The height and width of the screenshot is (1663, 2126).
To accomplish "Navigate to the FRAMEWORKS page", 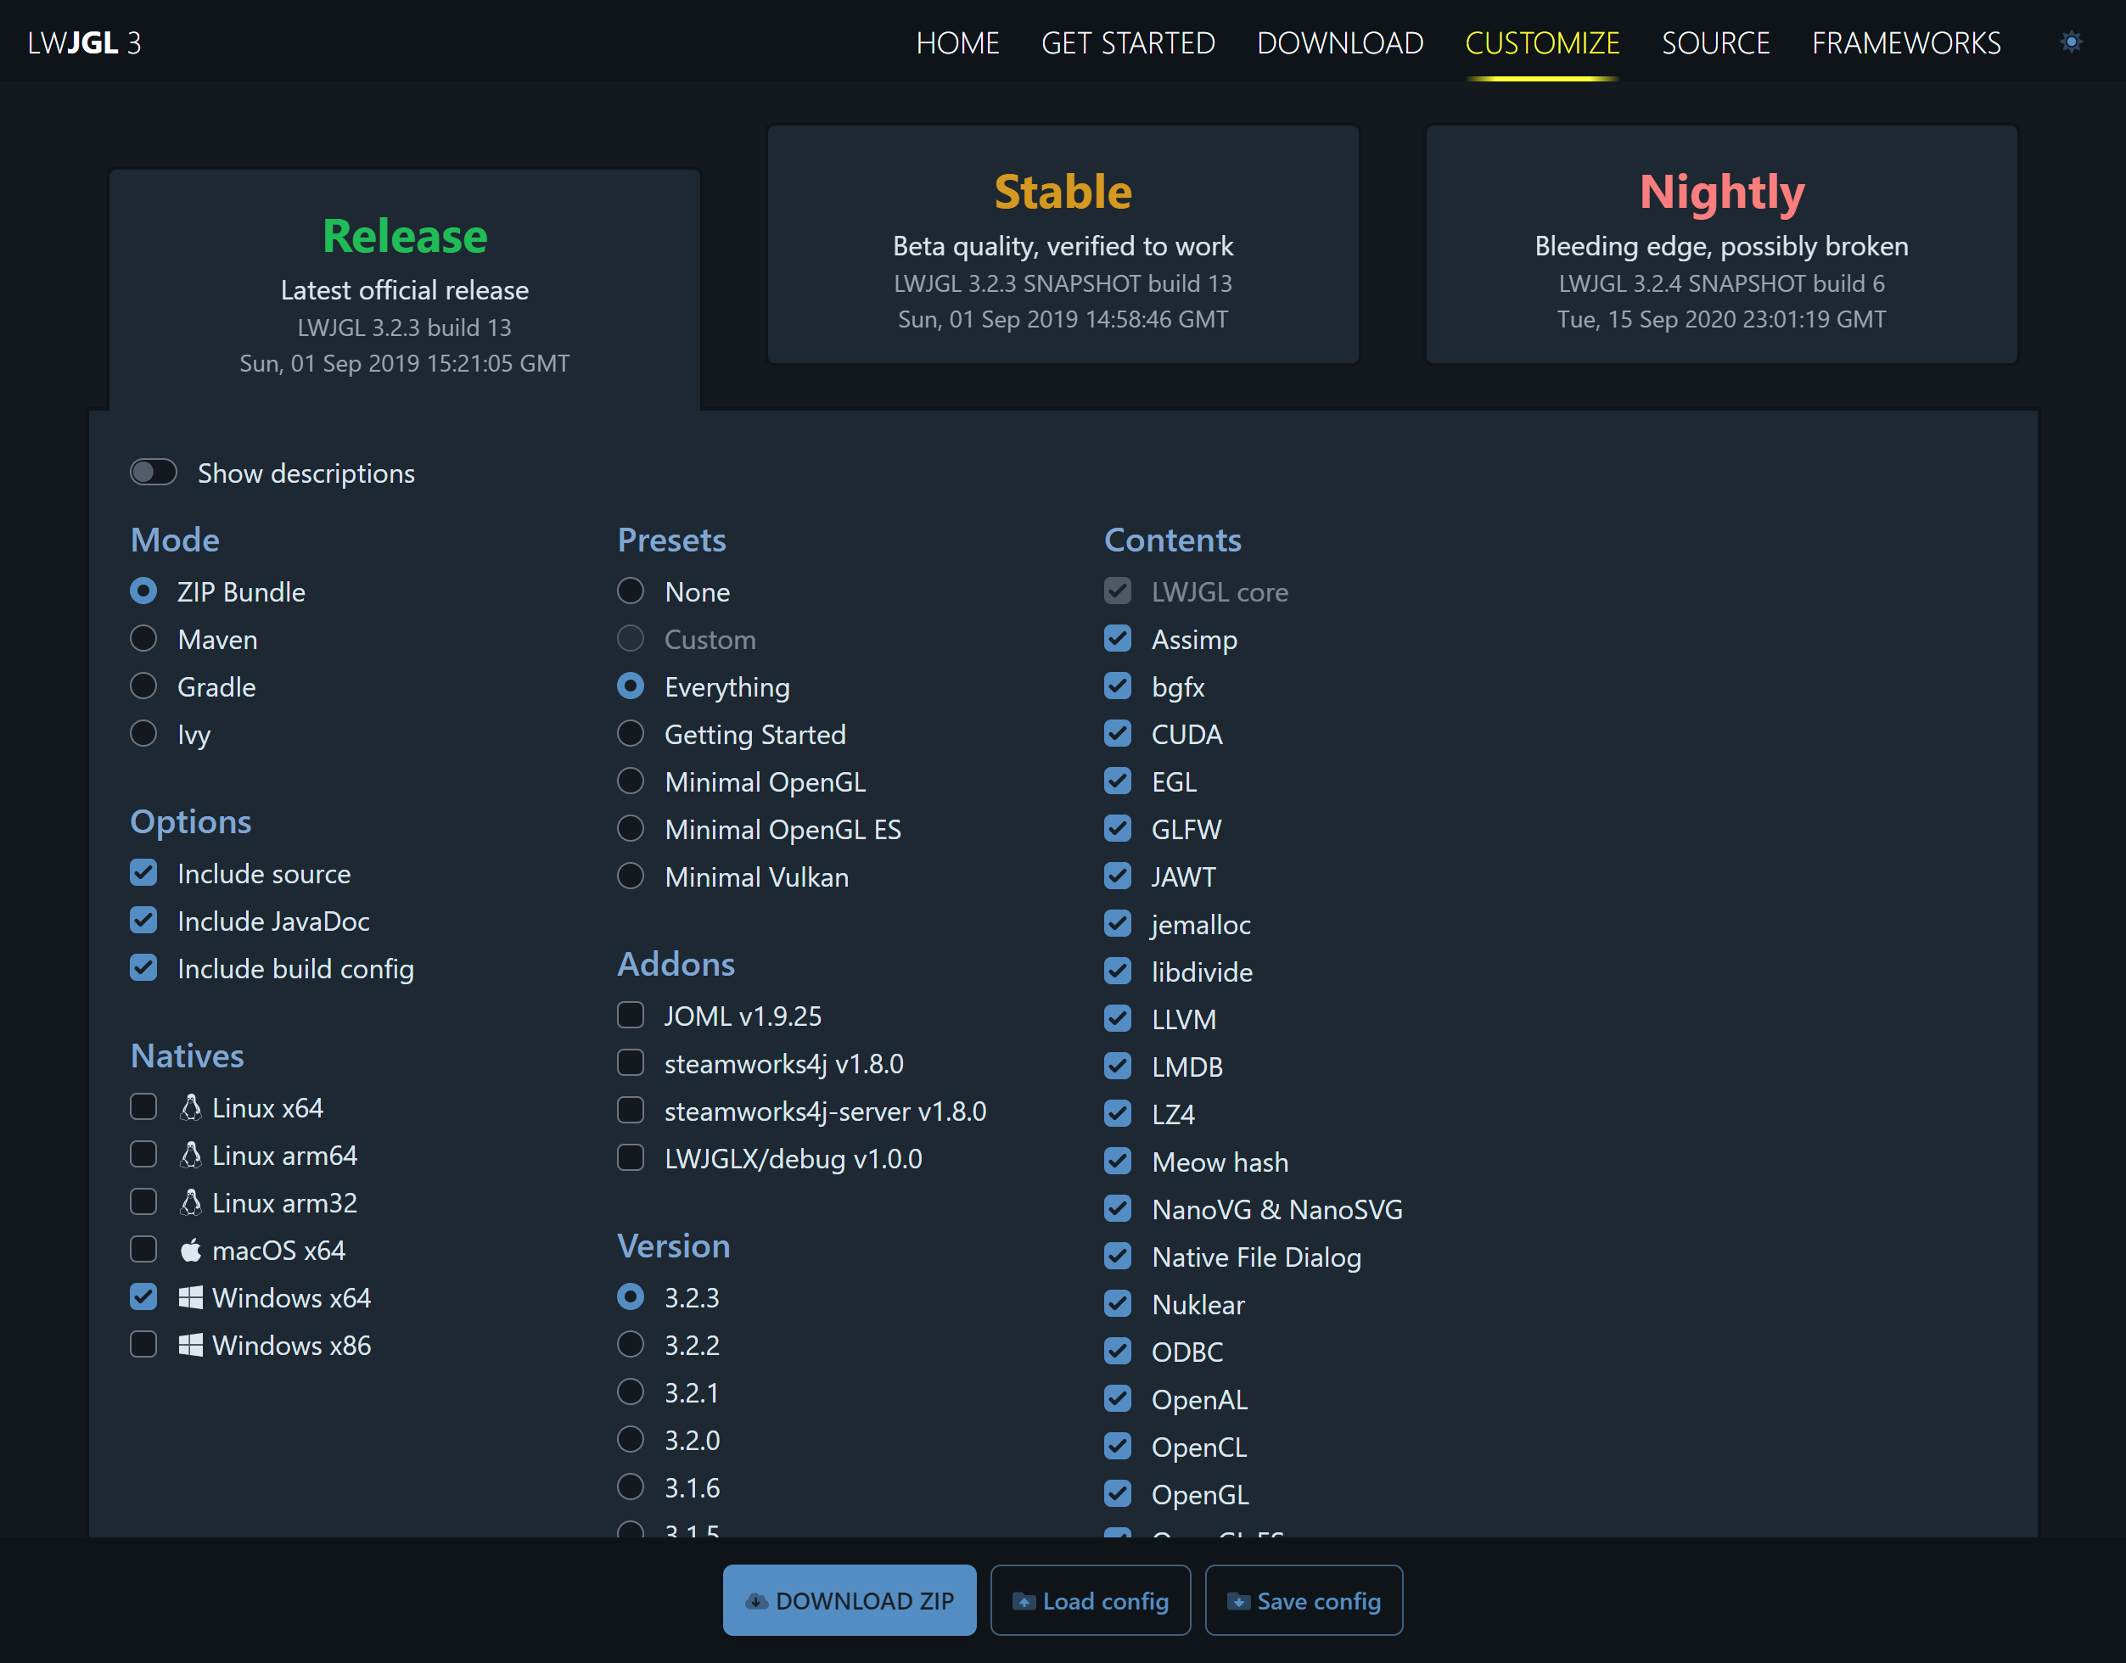I will pos(1906,42).
